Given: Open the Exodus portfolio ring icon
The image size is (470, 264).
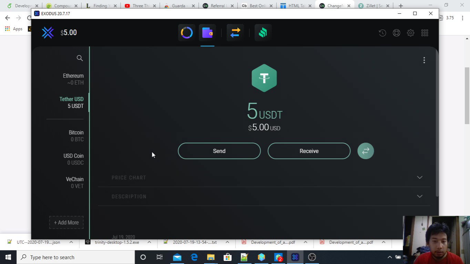Looking at the screenshot, I should click(x=187, y=33).
